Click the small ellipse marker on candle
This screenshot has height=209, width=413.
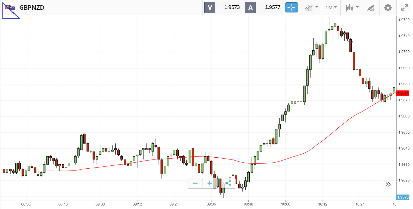click(x=351, y=42)
